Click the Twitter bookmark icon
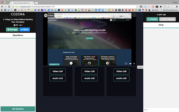Screen dimensions: 179x112 [x=72, y=10]
